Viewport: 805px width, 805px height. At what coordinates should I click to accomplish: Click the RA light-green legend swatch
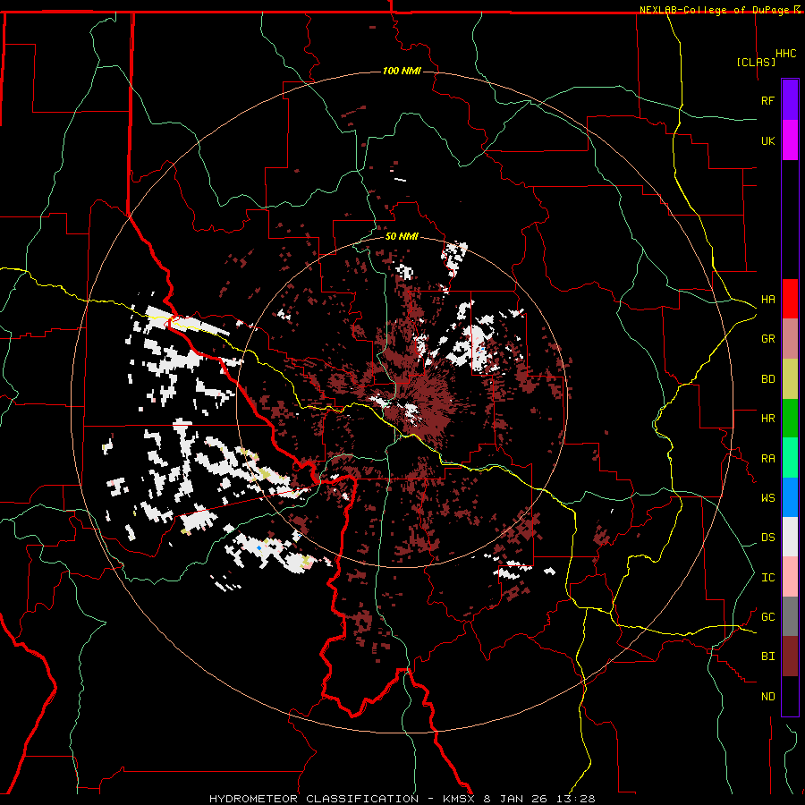[790, 458]
